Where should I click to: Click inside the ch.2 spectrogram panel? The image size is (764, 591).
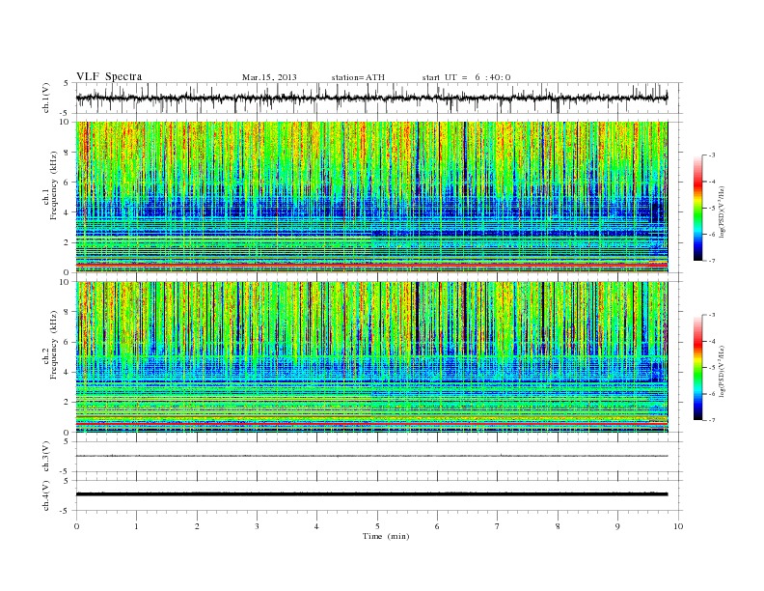[371, 357]
